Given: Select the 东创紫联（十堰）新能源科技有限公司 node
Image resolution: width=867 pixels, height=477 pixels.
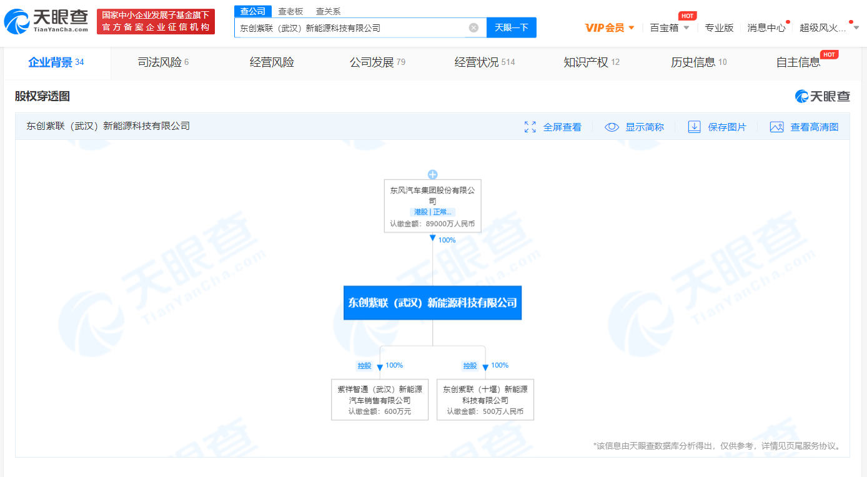Looking at the screenshot, I should 485,400.
